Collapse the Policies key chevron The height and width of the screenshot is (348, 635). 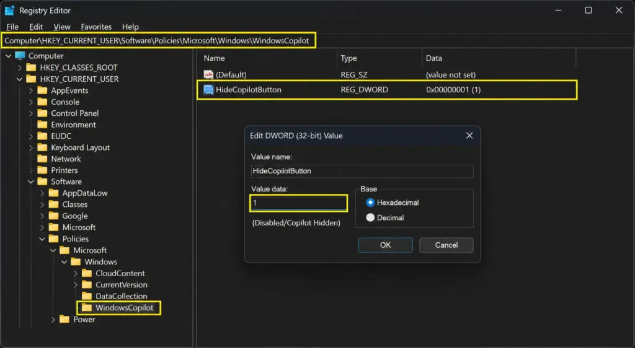tap(42, 239)
